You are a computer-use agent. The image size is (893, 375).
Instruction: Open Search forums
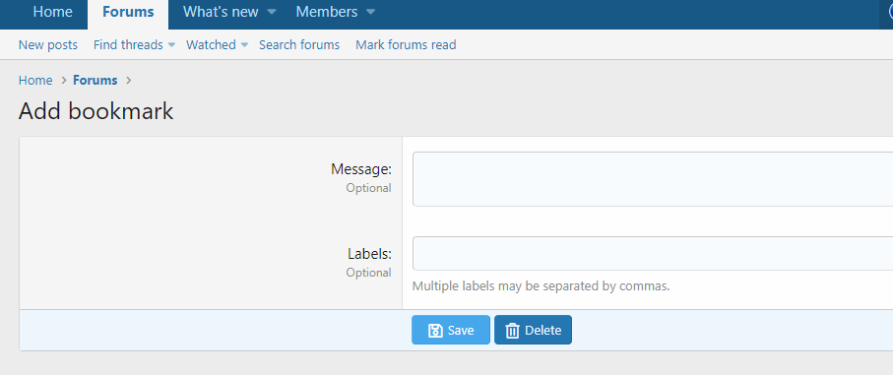299,45
